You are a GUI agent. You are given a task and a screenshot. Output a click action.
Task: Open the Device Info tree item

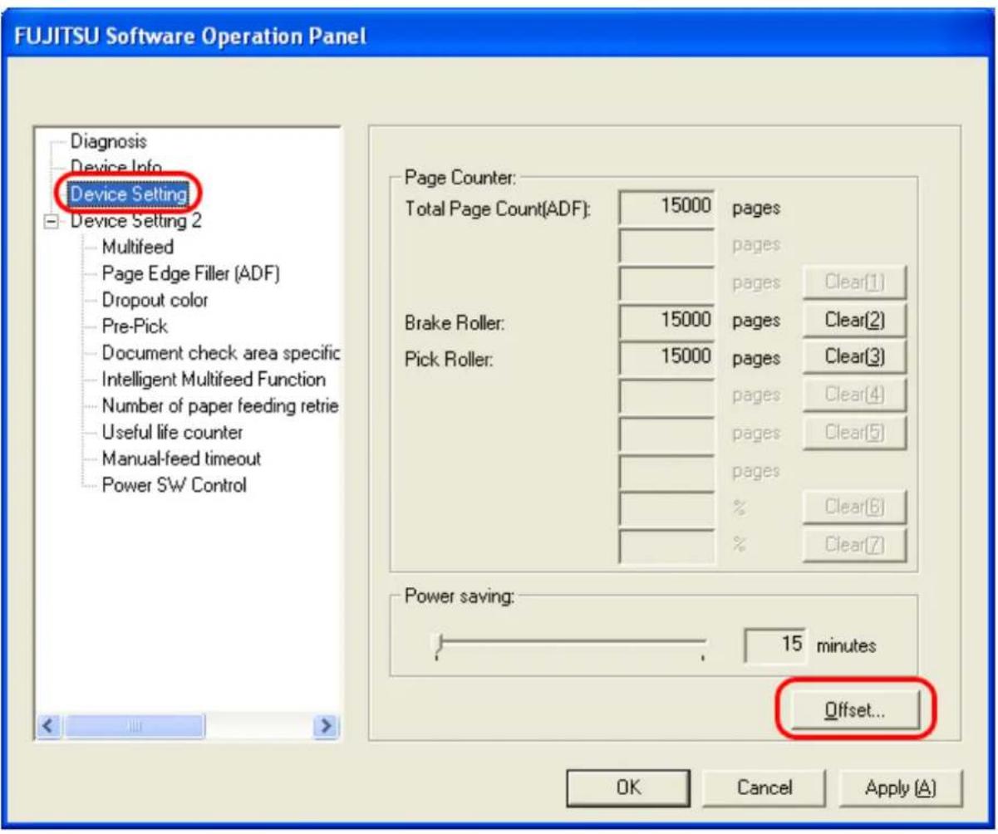pos(116,167)
